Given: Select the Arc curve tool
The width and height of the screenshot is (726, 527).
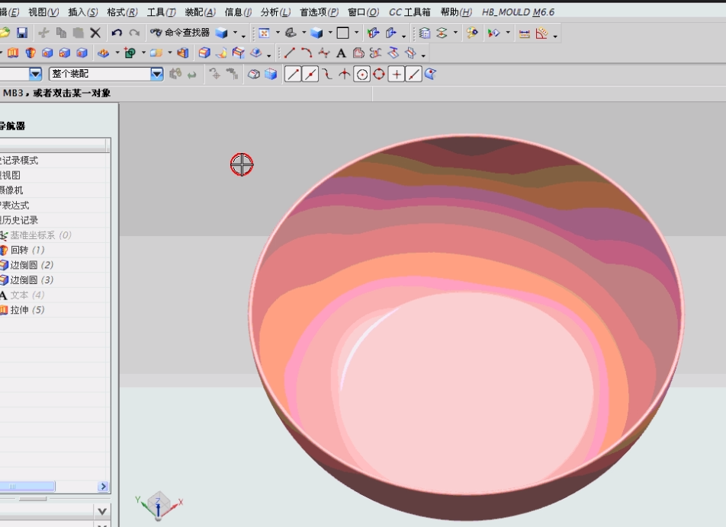Looking at the screenshot, I should (307, 53).
